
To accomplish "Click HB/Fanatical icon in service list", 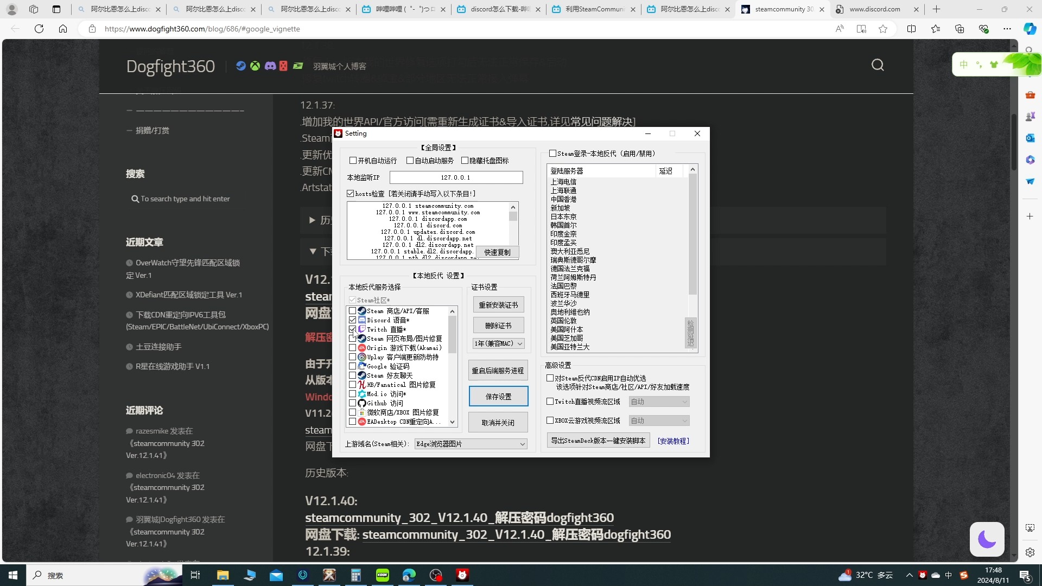I will click(362, 385).
